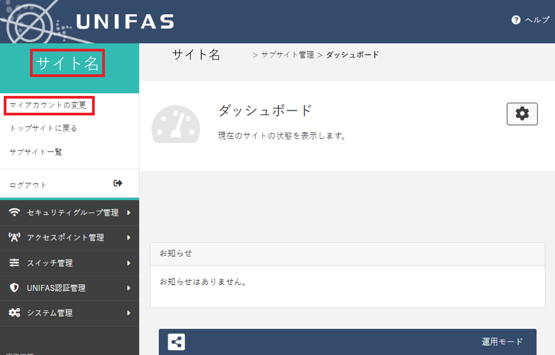Screen dimensions: 555x355
Task: Click ログアウト text
Action: tap(28, 185)
